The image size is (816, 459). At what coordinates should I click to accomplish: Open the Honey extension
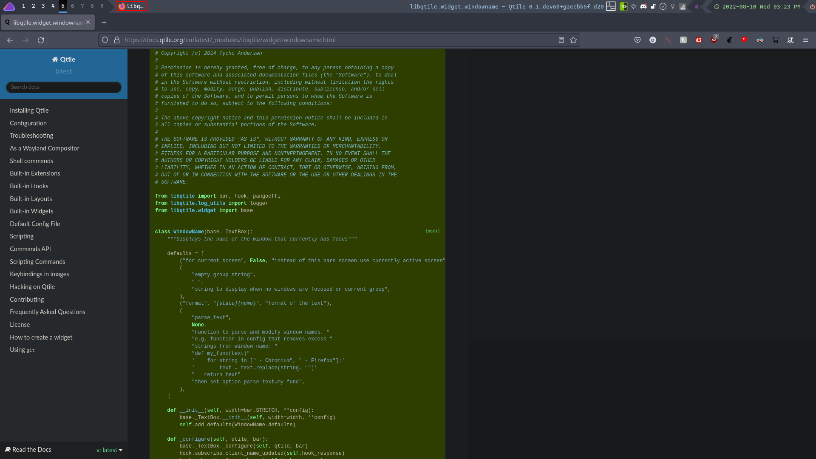[x=683, y=40]
